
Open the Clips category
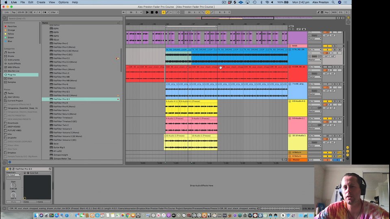click(10, 78)
